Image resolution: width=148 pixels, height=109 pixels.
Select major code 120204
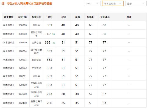(x=23, y=51)
